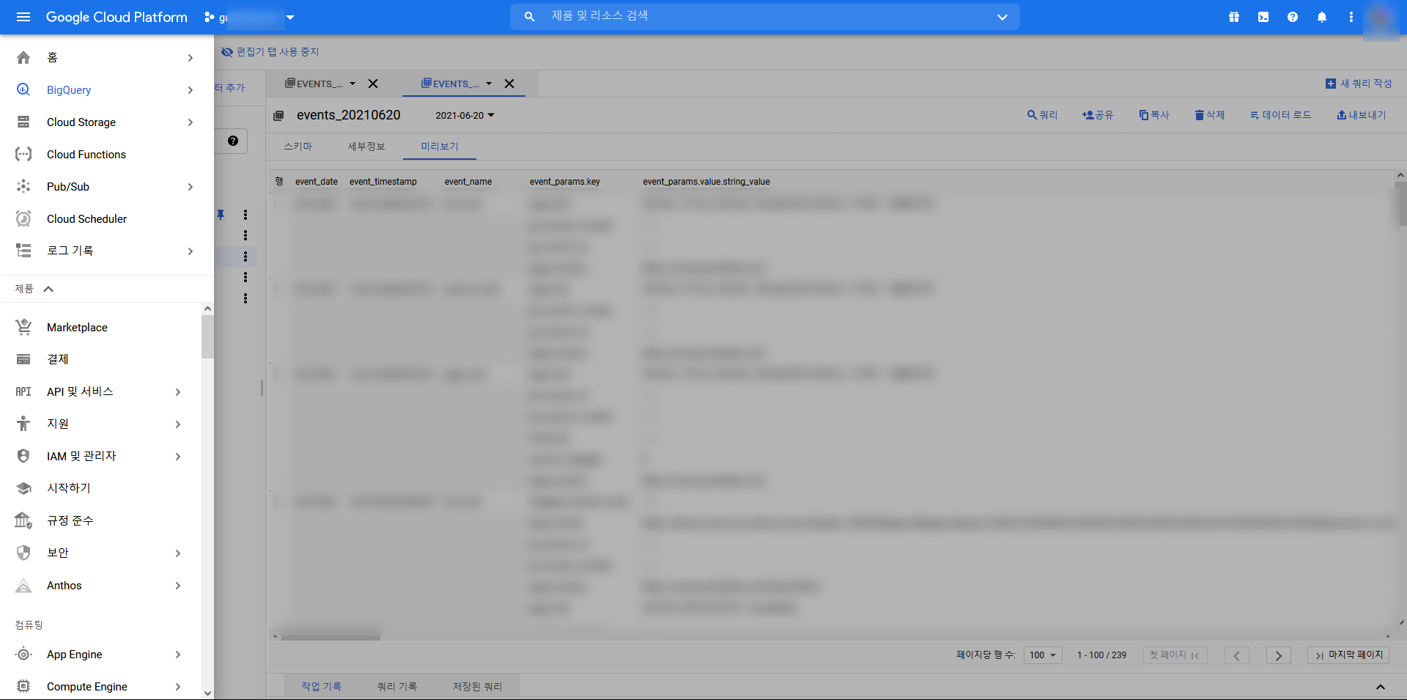
Task: Click the 쿼리 query button
Action: click(1042, 115)
